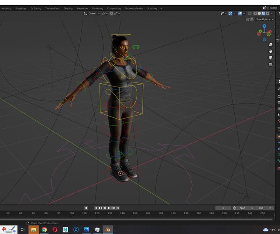Open the Photos app taskbar icon
The height and width of the screenshot is (234, 280).
pyautogui.click(x=86, y=229)
